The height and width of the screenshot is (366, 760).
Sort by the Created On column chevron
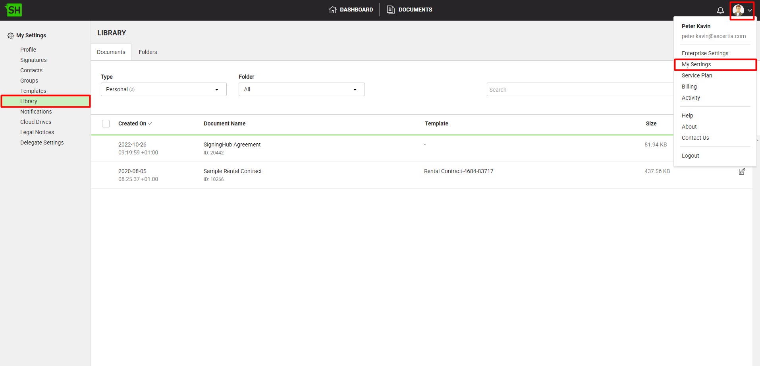(150, 124)
